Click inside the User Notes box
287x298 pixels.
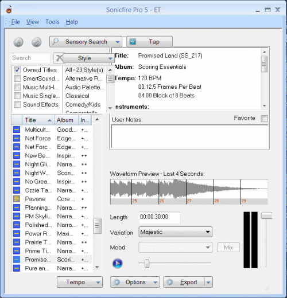(x=190, y=136)
